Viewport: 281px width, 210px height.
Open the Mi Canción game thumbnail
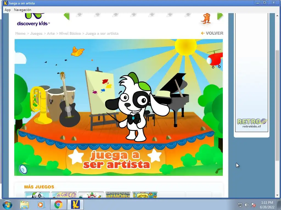pyautogui.click(x=64, y=195)
